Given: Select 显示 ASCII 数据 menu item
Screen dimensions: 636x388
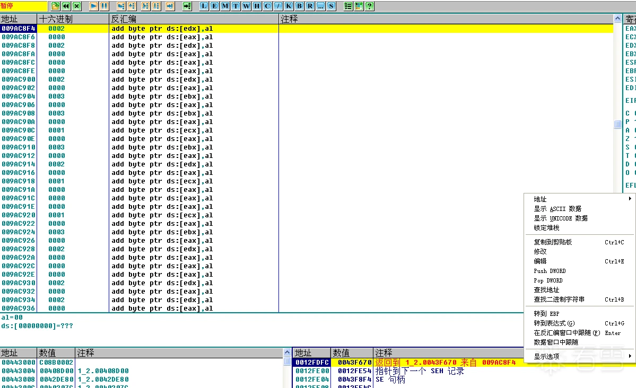Looking at the screenshot, I should coord(557,208).
